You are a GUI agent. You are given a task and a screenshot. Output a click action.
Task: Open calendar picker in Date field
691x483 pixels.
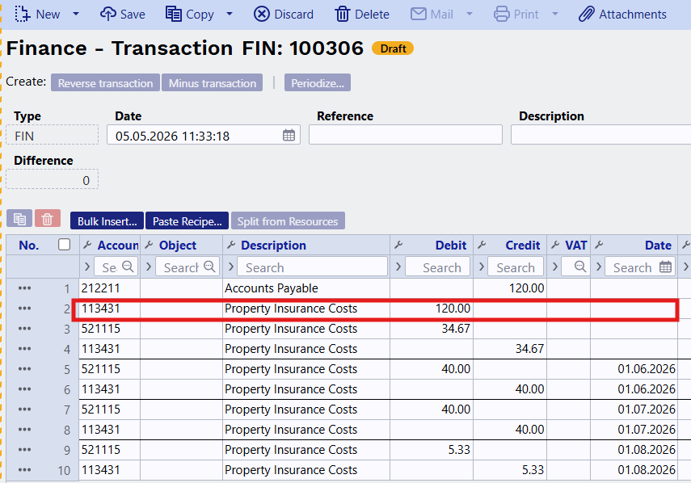289,135
